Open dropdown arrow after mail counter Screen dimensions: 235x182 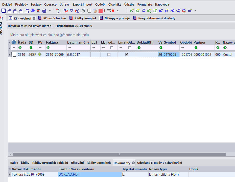pos(118,11)
